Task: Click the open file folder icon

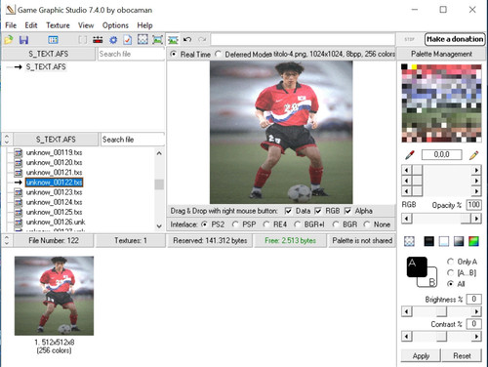Action: [9, 40]
